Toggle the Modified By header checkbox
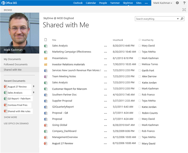Viewport: 188px width, 153px height. pos(139,40)
